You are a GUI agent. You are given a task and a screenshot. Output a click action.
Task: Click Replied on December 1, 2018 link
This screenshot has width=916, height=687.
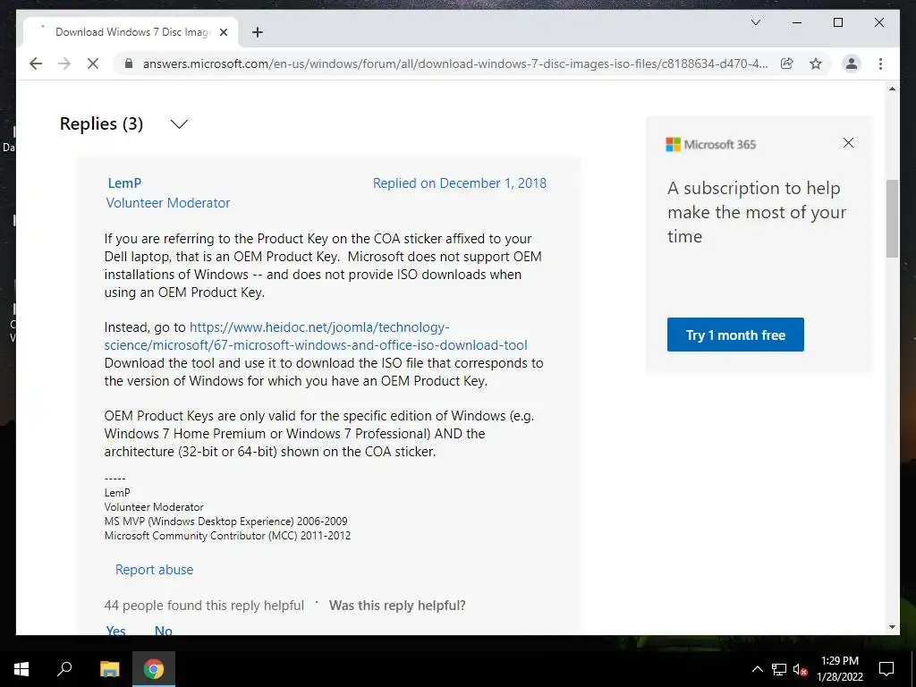click(x=460, y=182)
